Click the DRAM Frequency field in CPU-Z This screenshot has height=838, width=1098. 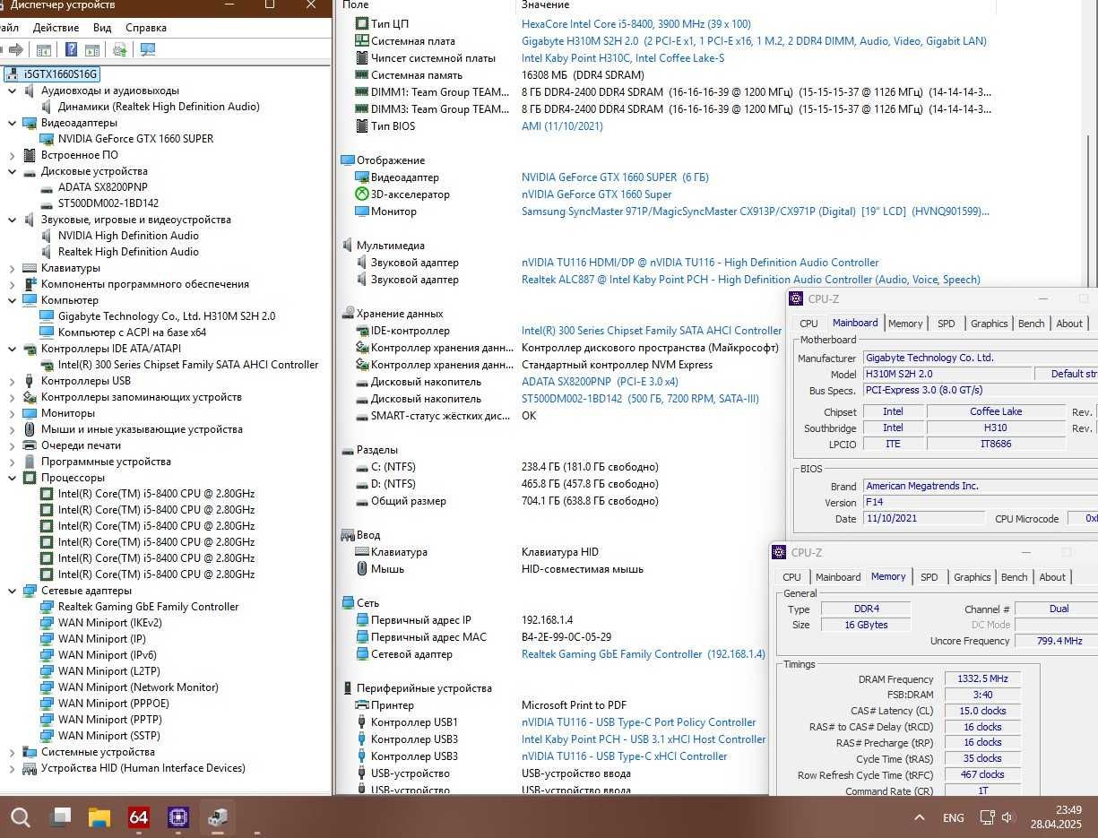point(981,678)
